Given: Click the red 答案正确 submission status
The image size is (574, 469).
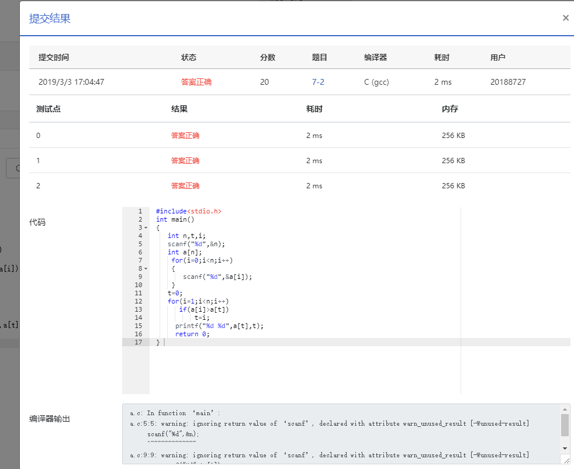Looking at the screenshot, I should (196, 82).
